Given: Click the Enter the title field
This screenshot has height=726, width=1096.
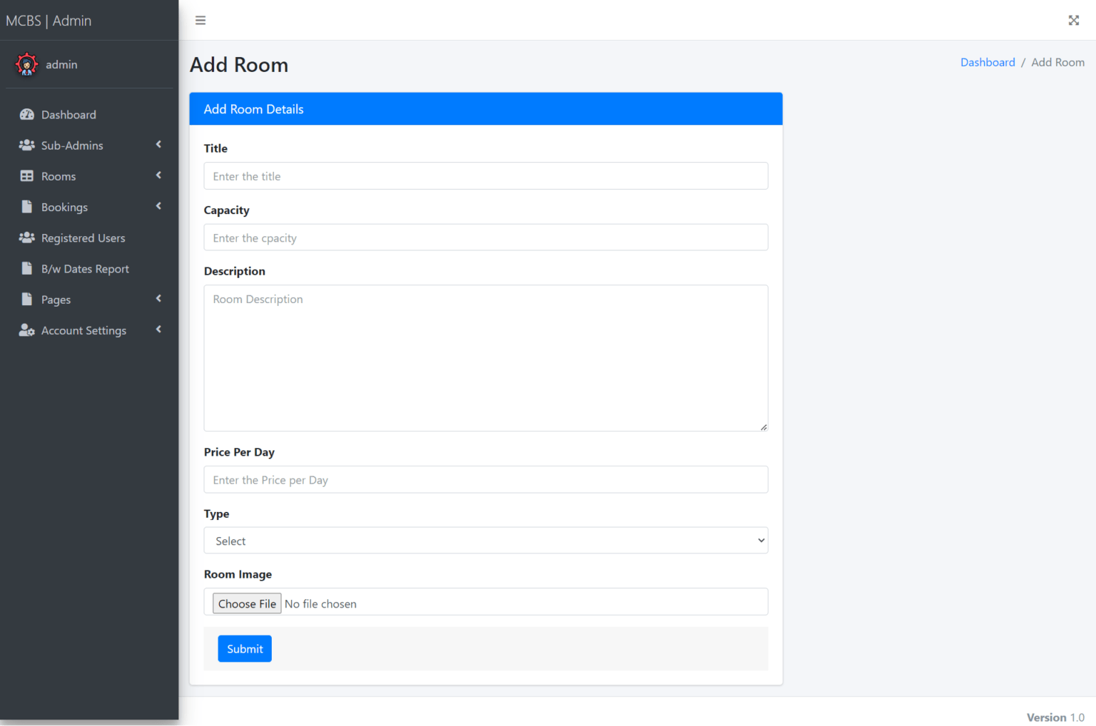Looking at the screenshot, I should coord(485,176).
